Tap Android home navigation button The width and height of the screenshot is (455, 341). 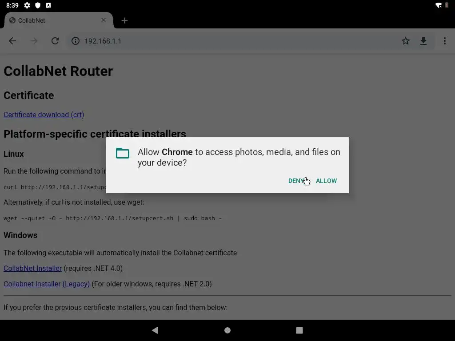(227, 330)
